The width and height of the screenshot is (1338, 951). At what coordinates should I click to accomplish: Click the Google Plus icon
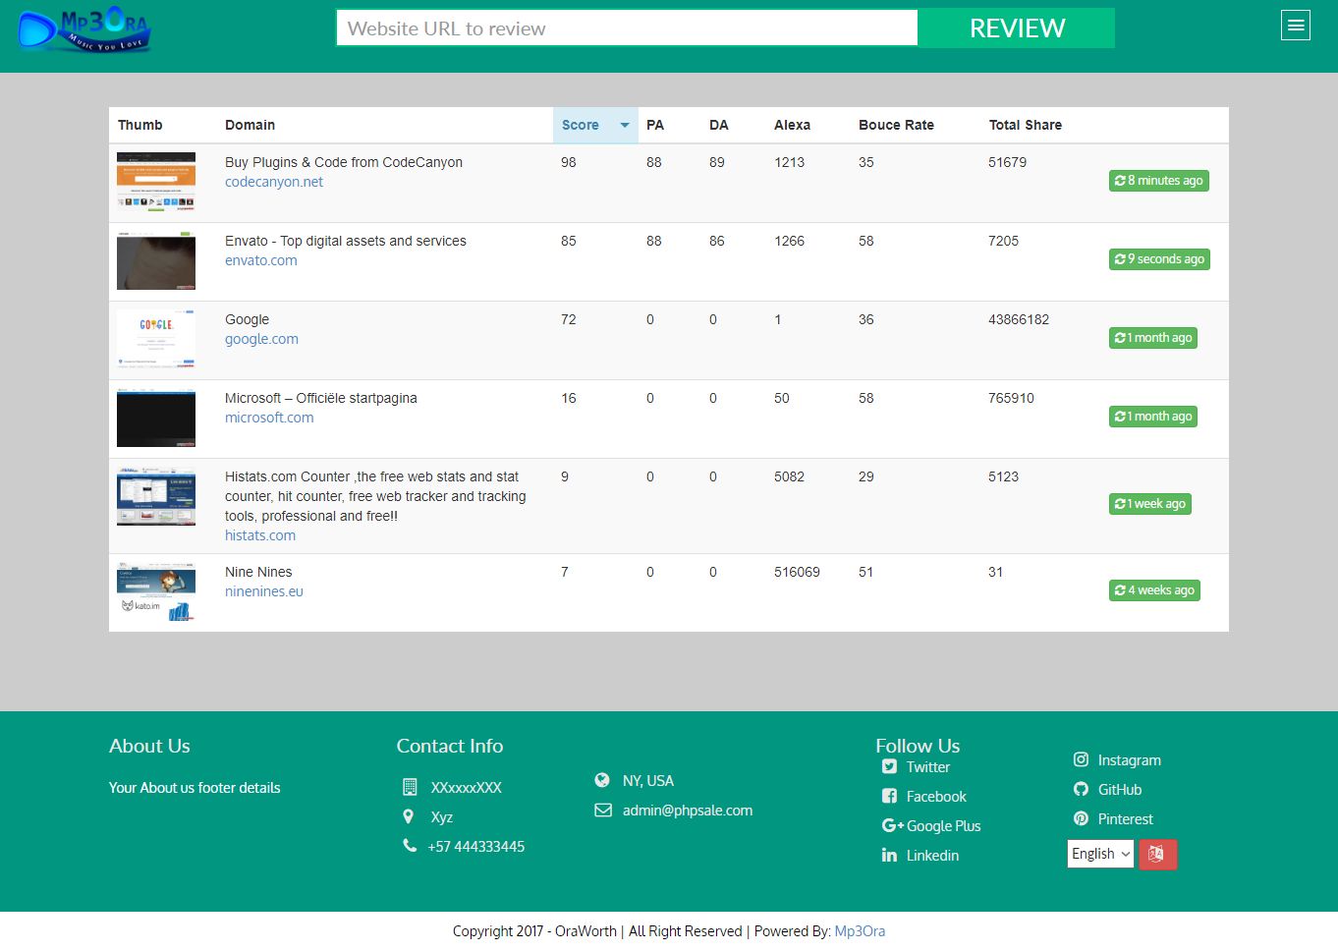pos(892,826)
